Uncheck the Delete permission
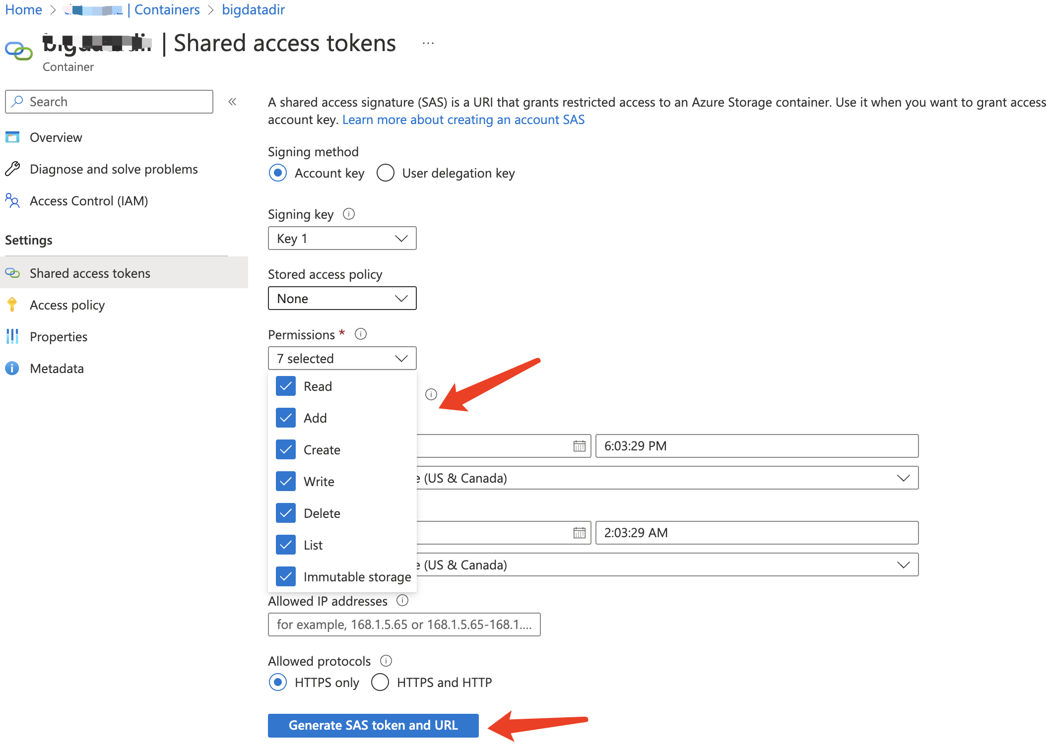 point(286,513)
